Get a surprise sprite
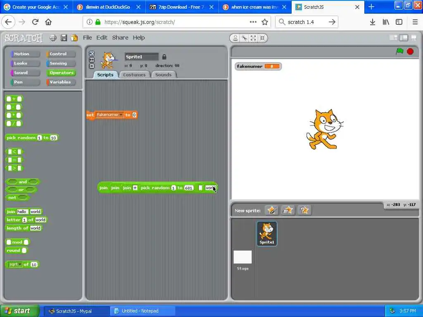This screenshot has width=423, height=317. (x=304, y=210)
